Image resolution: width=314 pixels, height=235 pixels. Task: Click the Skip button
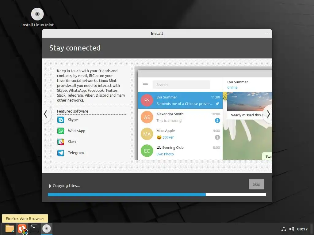256,184
